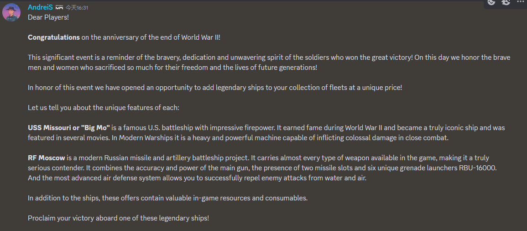Click the line about in-game resources and consumables
Viewport: 527px width, 231px height.
[x=167, y=198]
